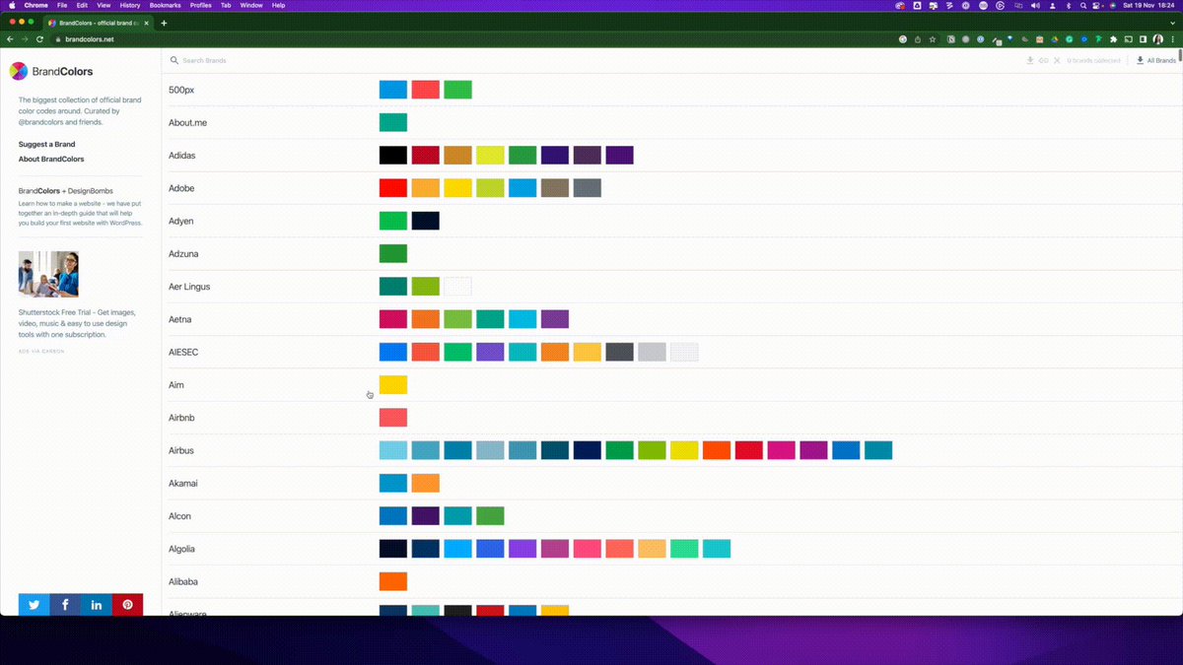Open the View menu
Image resolution: width=1183 pixels, height=665 pixels.
coord(104,5)
